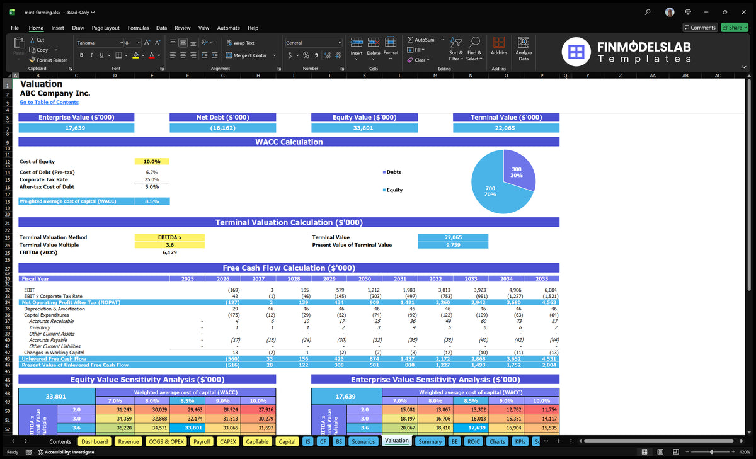
Task: Decrease the font size
Action: (x=157, y=43)
